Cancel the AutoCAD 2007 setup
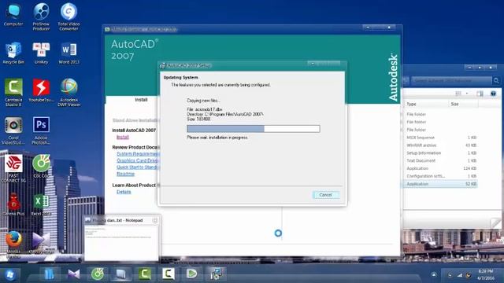504x283 pixels. [325, 195]
